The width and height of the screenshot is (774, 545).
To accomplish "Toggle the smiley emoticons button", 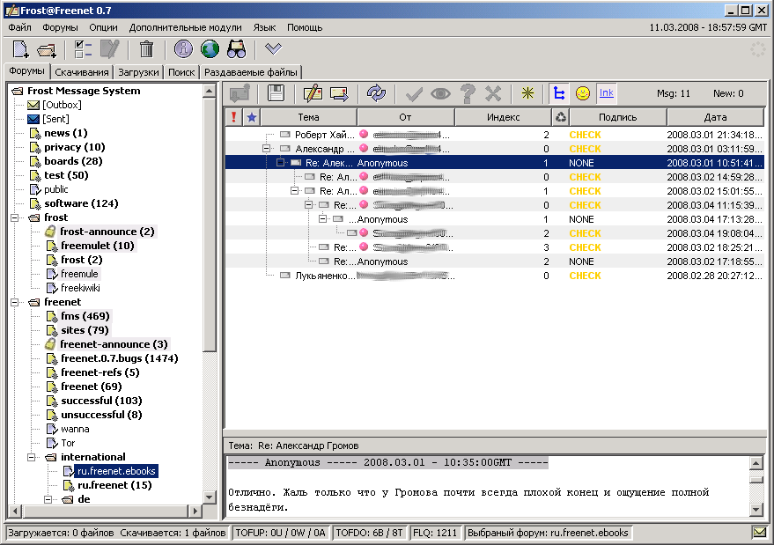I will pyautogui.click(x=582, y=93).
